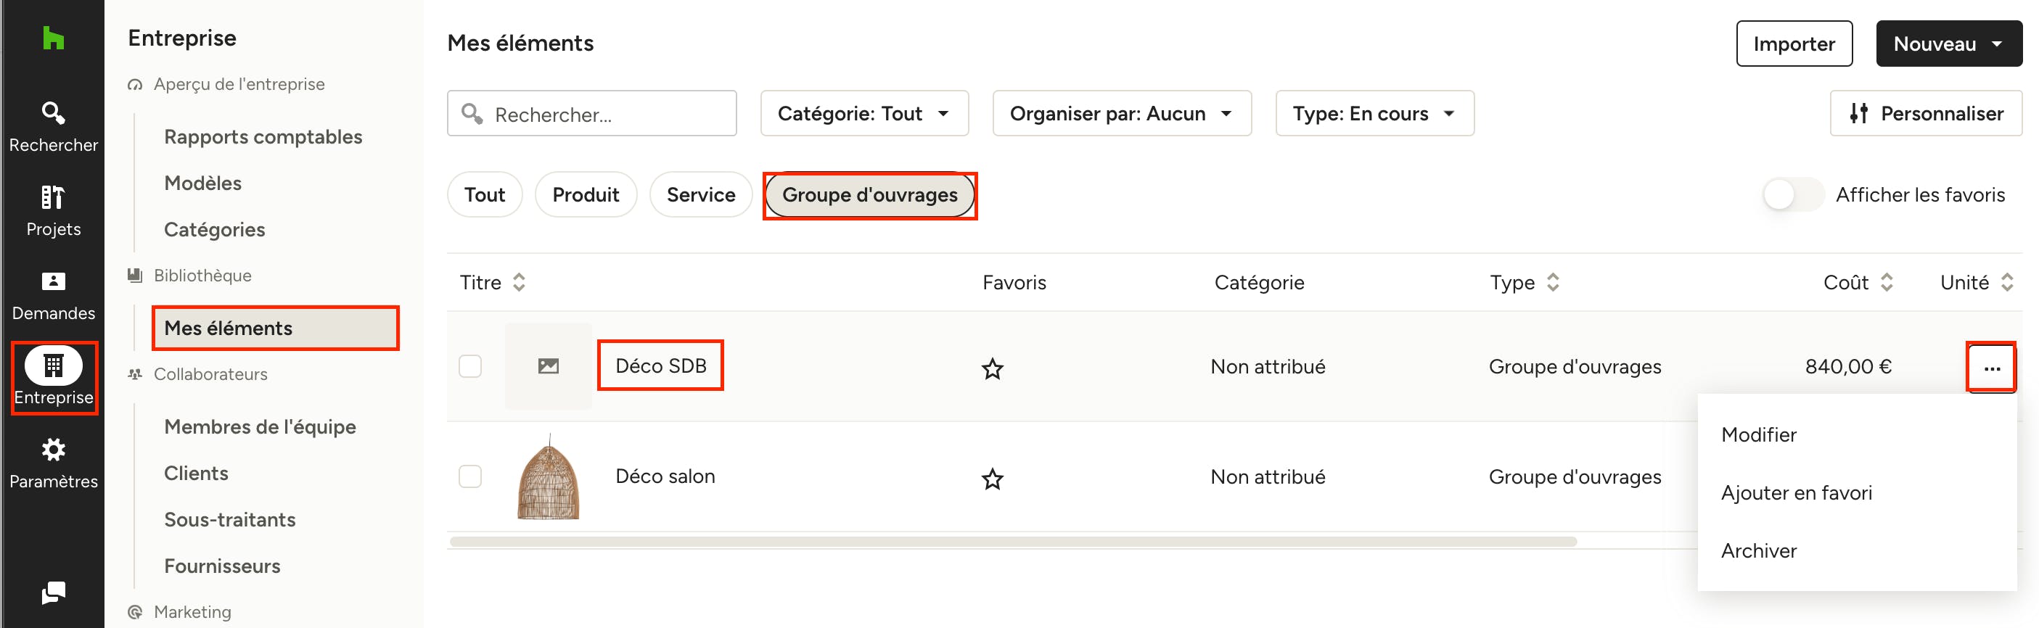The width and height of the screenshot is (2039, 628).
Task: Check the Déco SDB row checkbox
Action: pos(470,366)
